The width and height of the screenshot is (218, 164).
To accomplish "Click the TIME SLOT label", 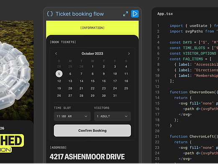I will click(62, 108).
